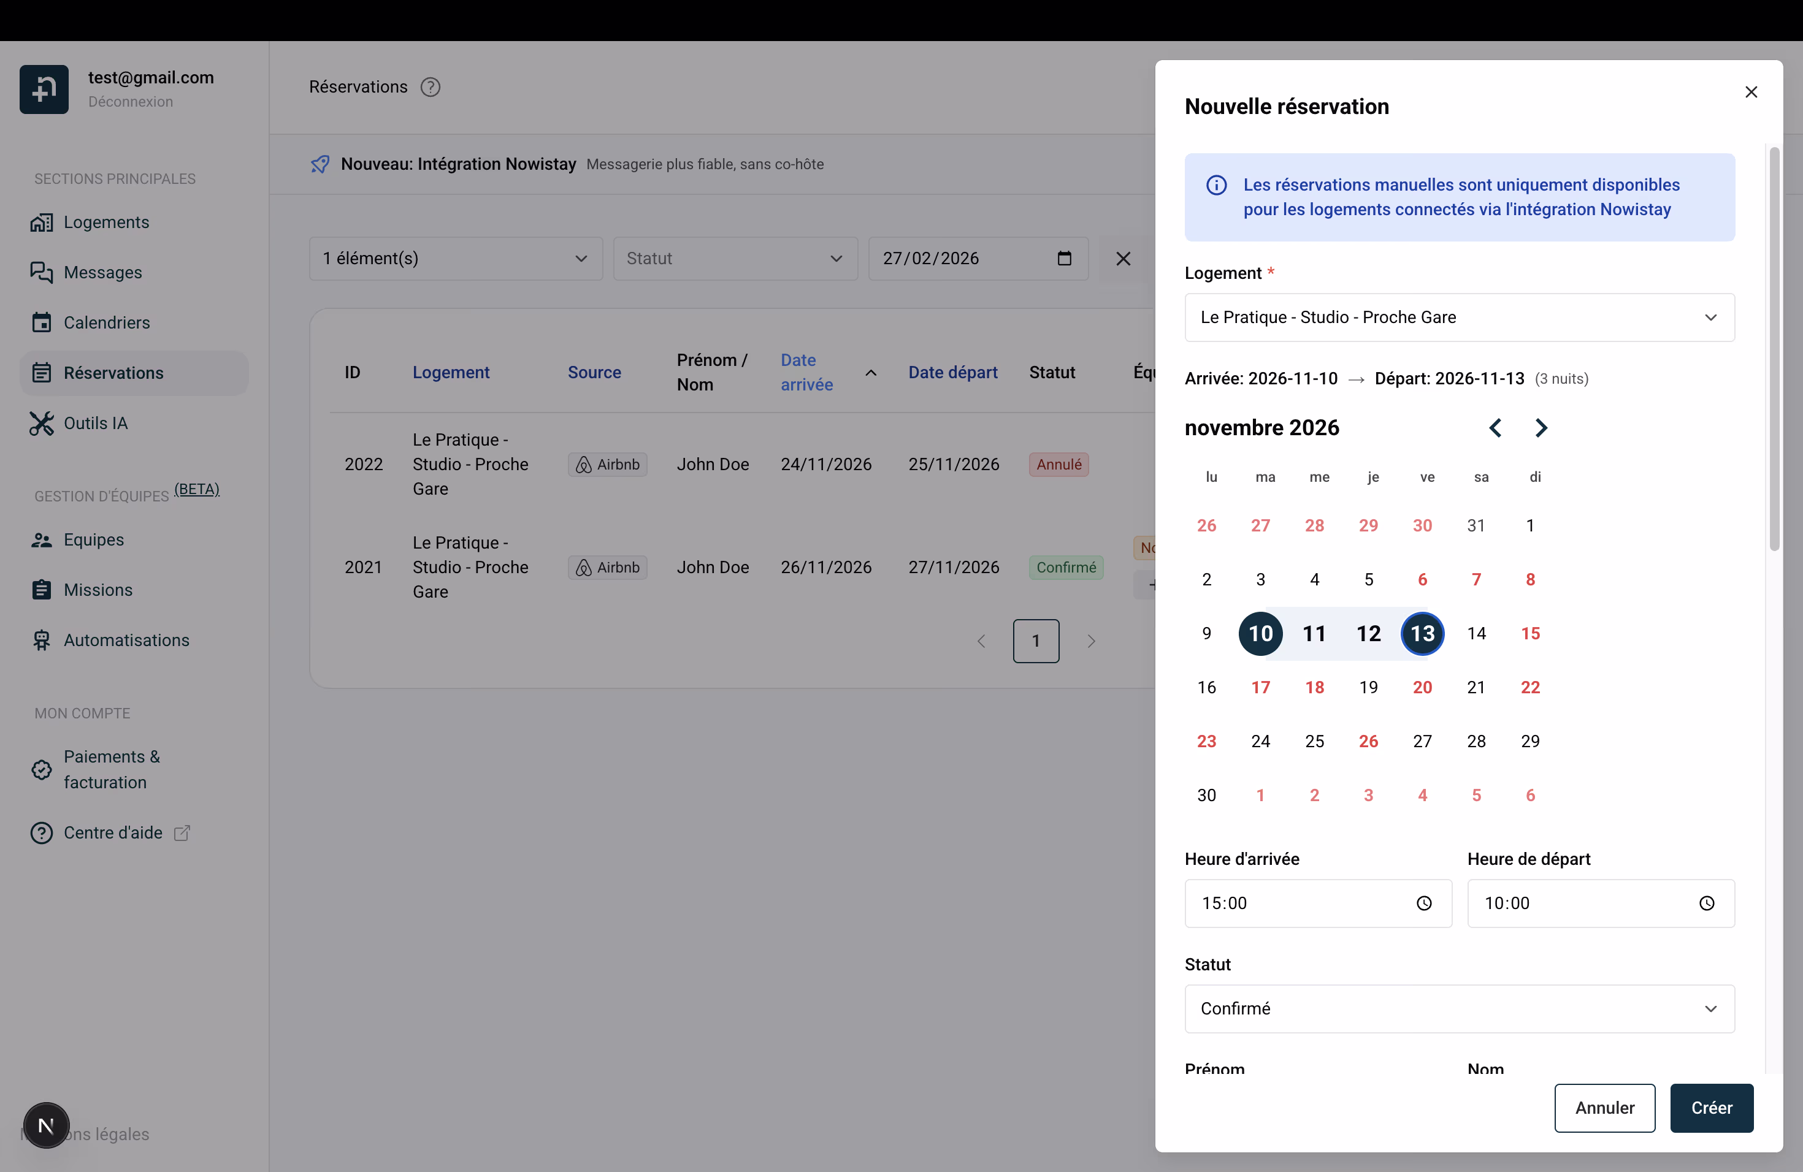Open Automatisations in the sidebar
This screenshot has height=1172, width=1803.
coord(134,641)
